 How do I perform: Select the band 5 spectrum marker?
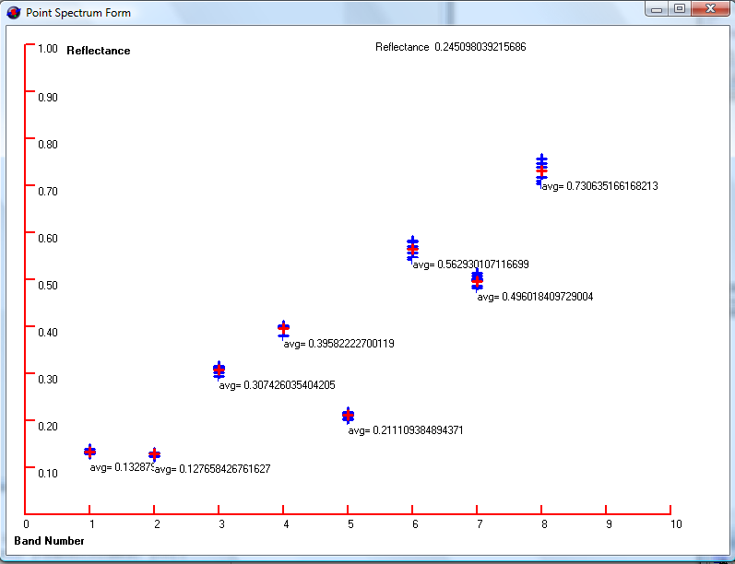(348, 416)
